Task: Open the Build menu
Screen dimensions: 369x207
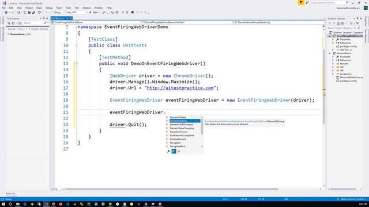Action: click(x=39, y=7)
